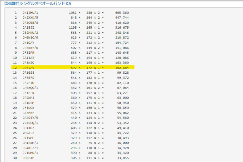Click the last listed callsign JG0EXP
The image size is (243, 162).
(28, 158)
